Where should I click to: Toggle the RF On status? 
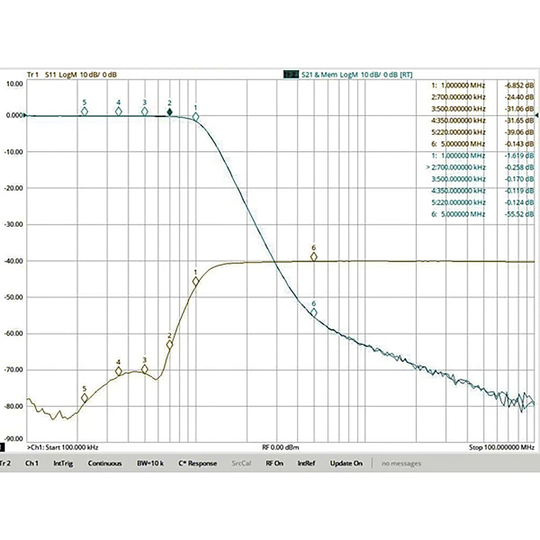tap(275, 463)
